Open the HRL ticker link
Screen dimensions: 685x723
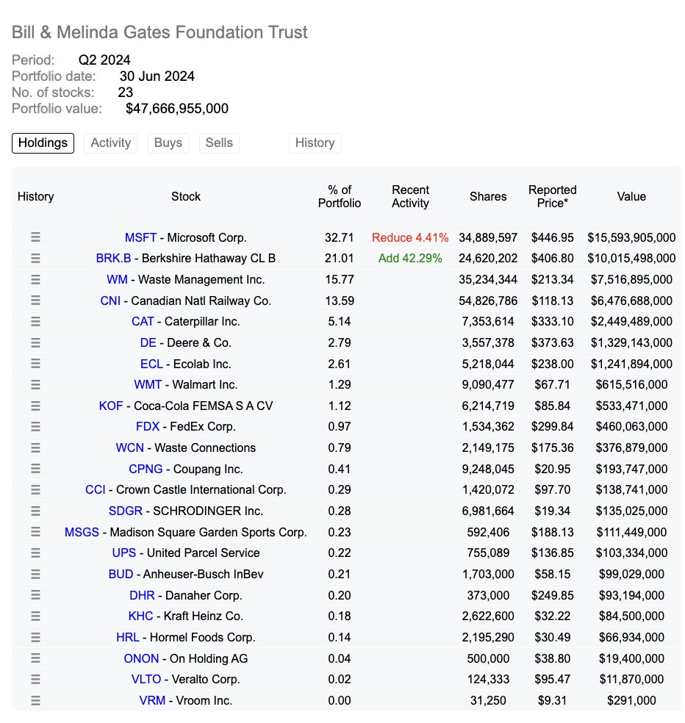pyautogui.click(x=128, y=637)
